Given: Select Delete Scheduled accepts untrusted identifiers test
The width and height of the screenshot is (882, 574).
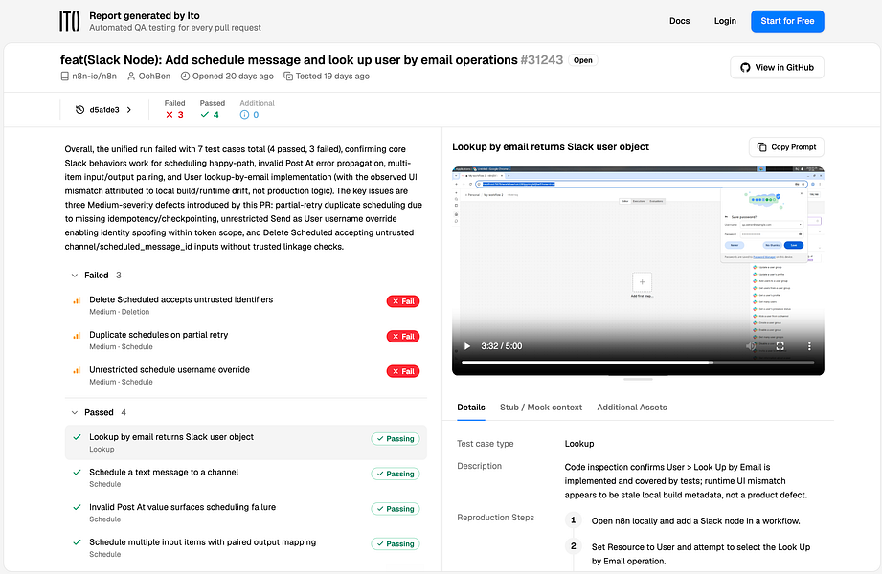Looking at the screenshot, I should pyautogui.click(x=246, y=305).
